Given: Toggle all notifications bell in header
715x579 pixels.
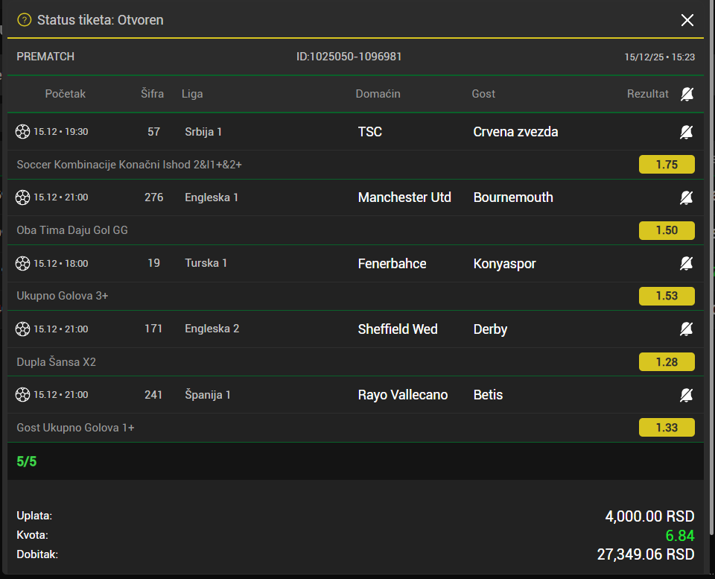Looking at the screenshot, I should [x=687, y=94].
